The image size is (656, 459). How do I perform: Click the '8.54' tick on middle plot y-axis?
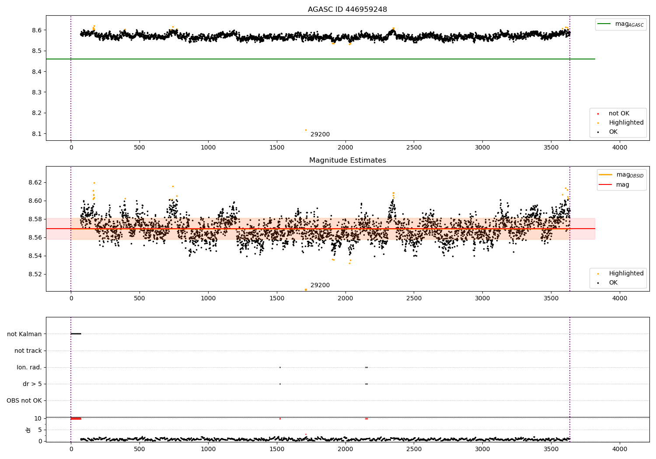(x=35, y=256)
